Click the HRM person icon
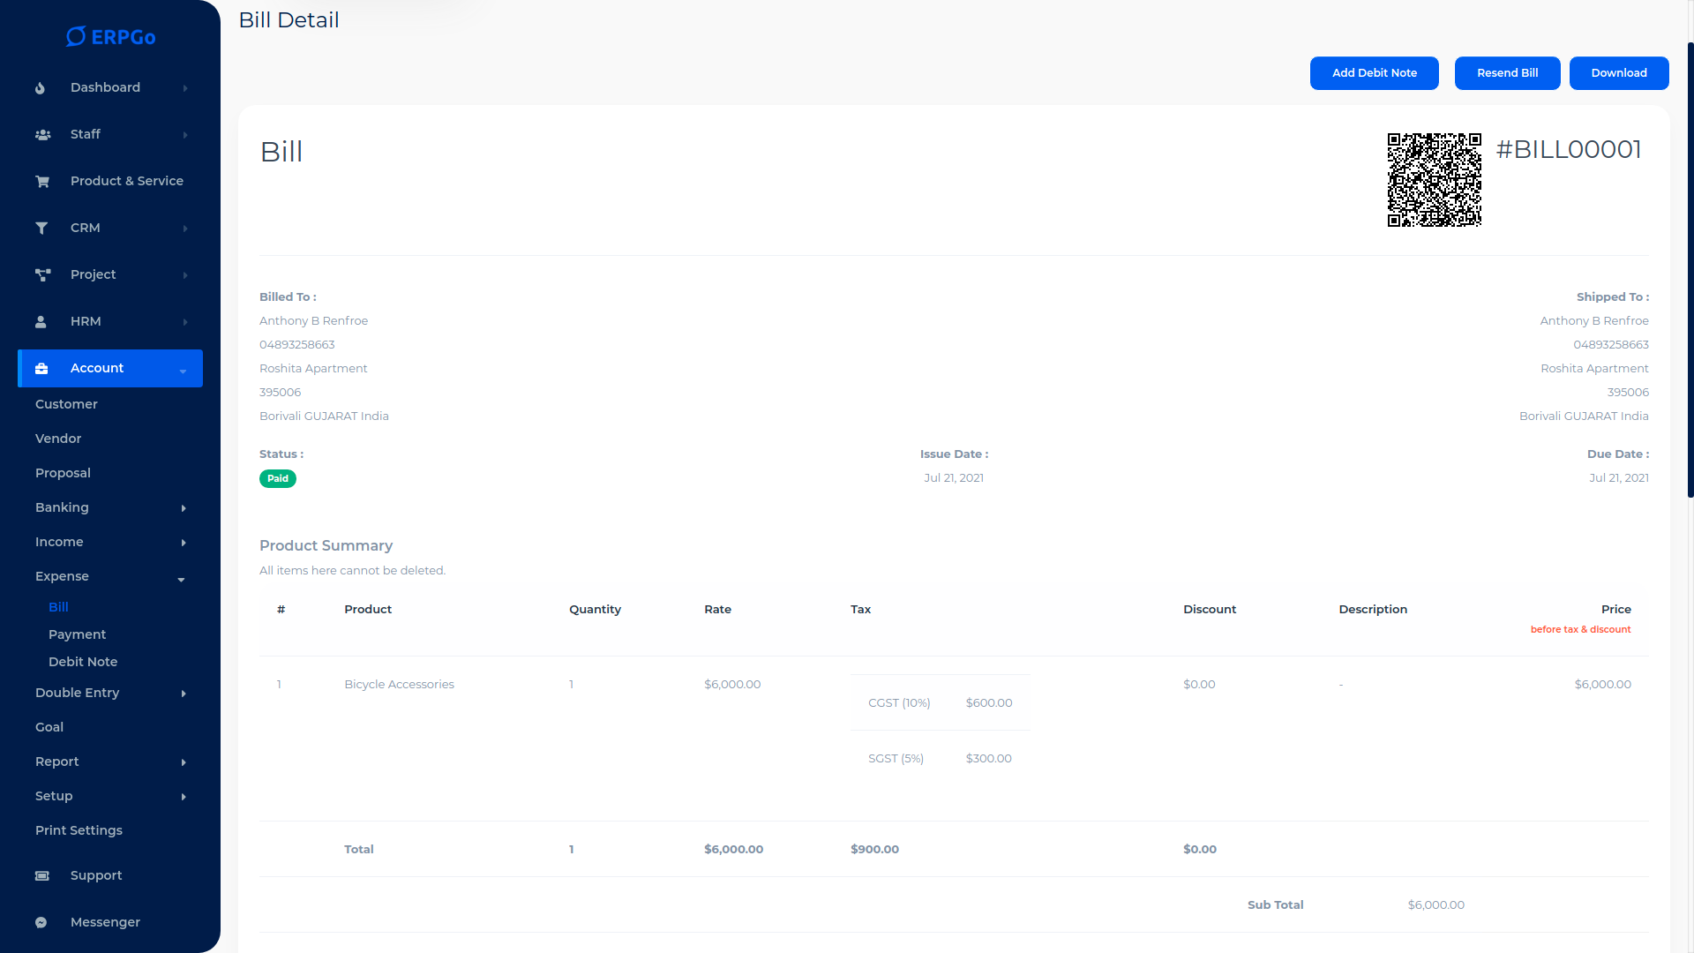 tap(41, 322)
